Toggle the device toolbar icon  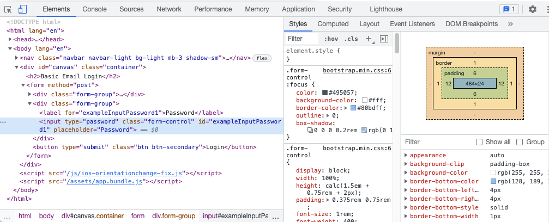click(23, 9)
